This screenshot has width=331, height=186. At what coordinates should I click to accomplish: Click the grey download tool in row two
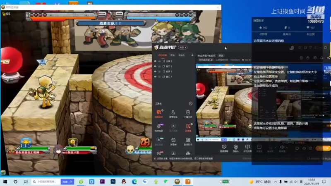pos(173,128)
